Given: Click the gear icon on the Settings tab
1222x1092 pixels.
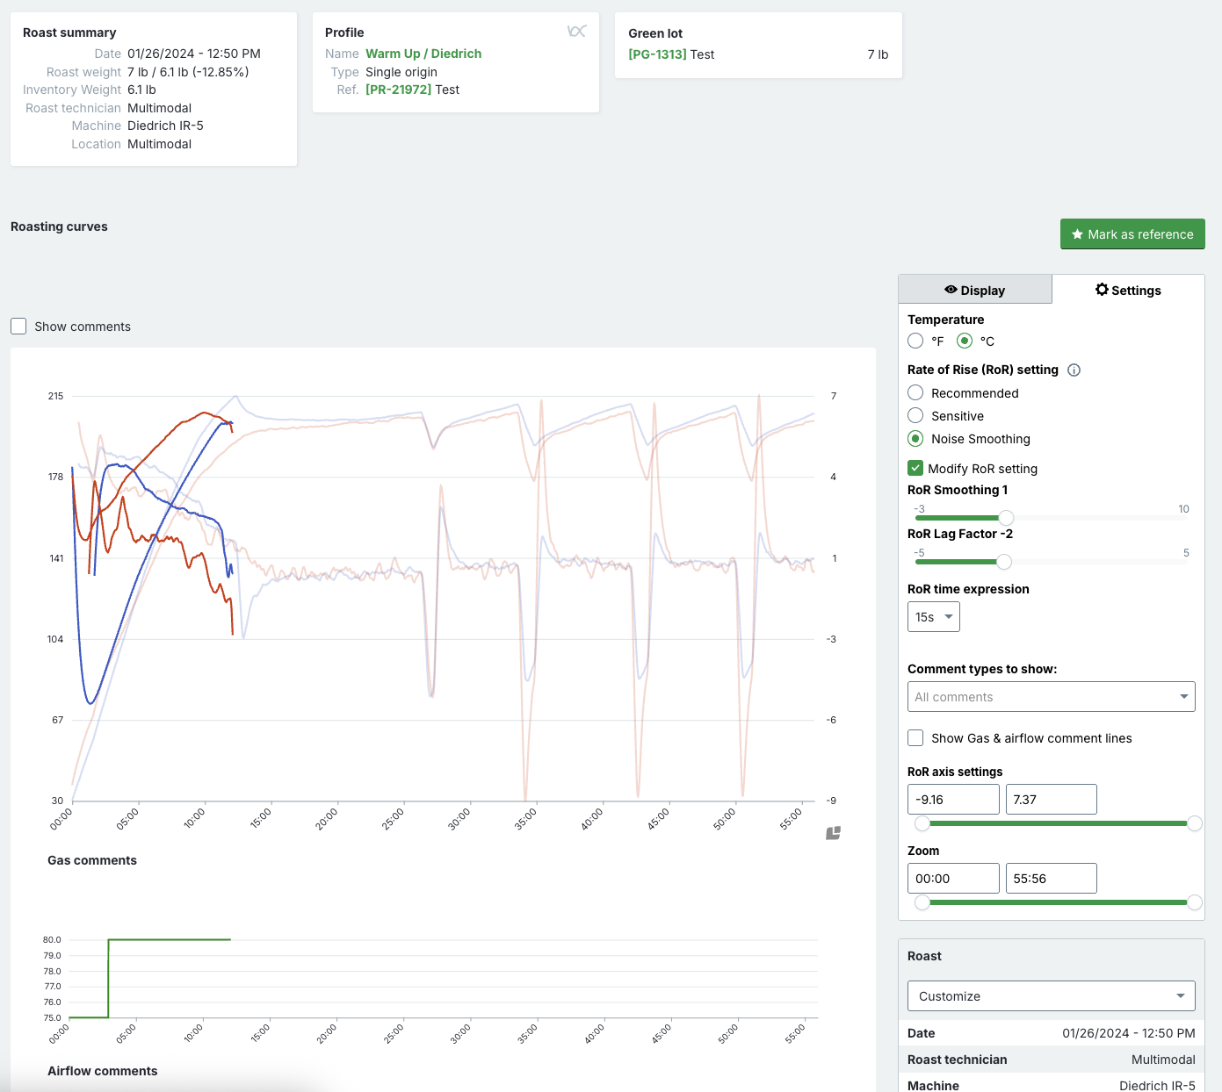Looking at the screenshot, I should 1102,290.
